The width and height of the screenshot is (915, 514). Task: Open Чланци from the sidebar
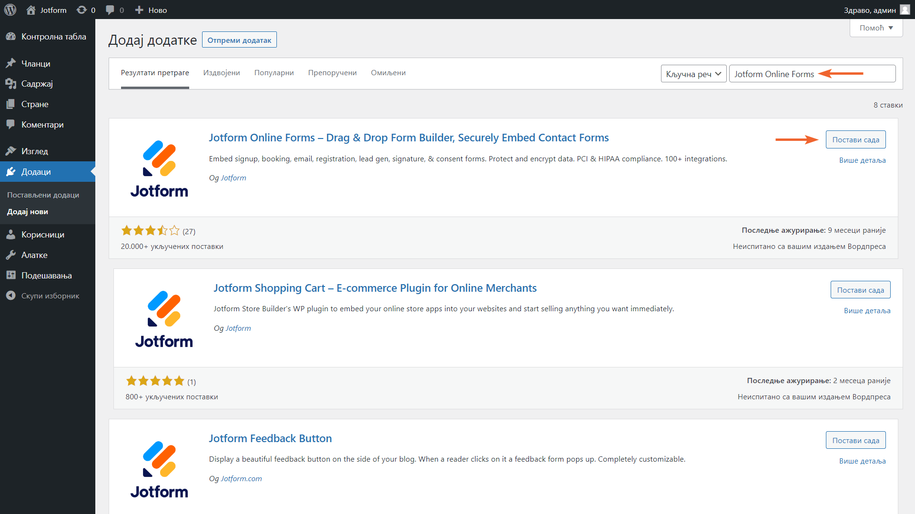click(x=36, y=63)
